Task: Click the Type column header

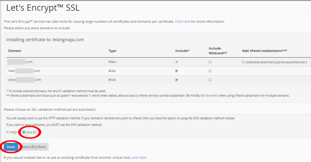Action: pyautogui.click(x=112, y=51)
